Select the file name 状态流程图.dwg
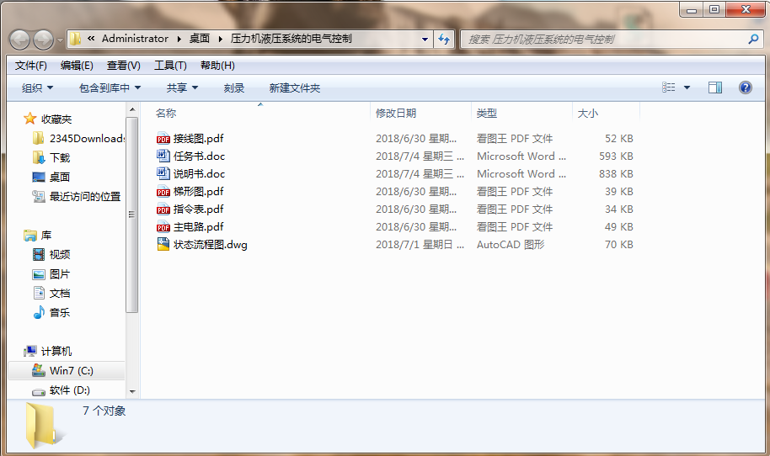The width and height of the screenshot is (770, 456). tap(210, 244)
